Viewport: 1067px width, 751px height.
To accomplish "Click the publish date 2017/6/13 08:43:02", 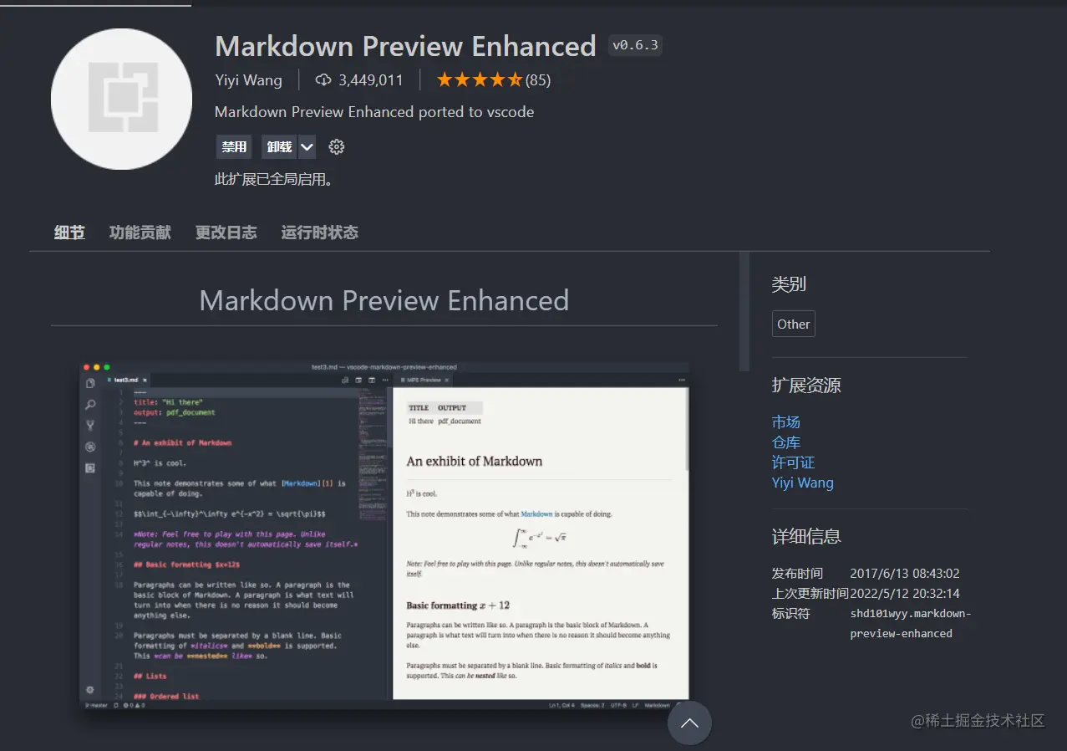I will click(x=905, y=574).
